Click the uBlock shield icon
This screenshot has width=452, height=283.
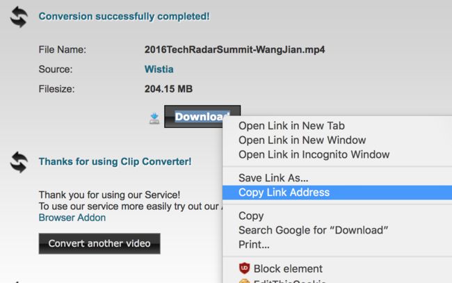[x=245, y=268]
